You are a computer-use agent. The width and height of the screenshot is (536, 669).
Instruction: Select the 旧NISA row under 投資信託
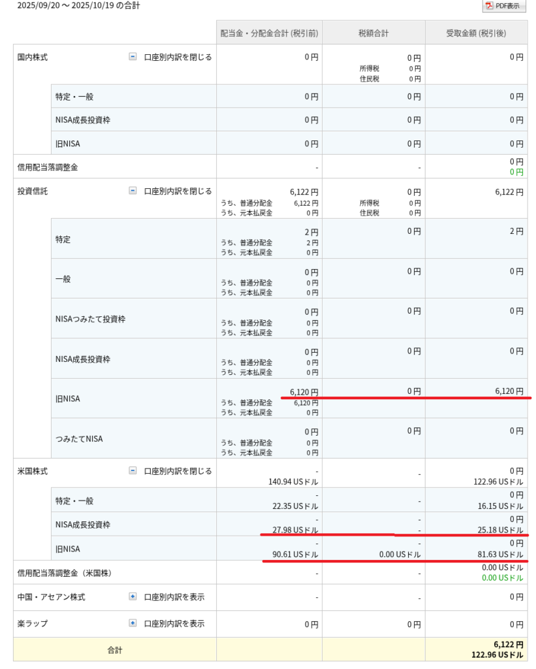pos(68,398)
